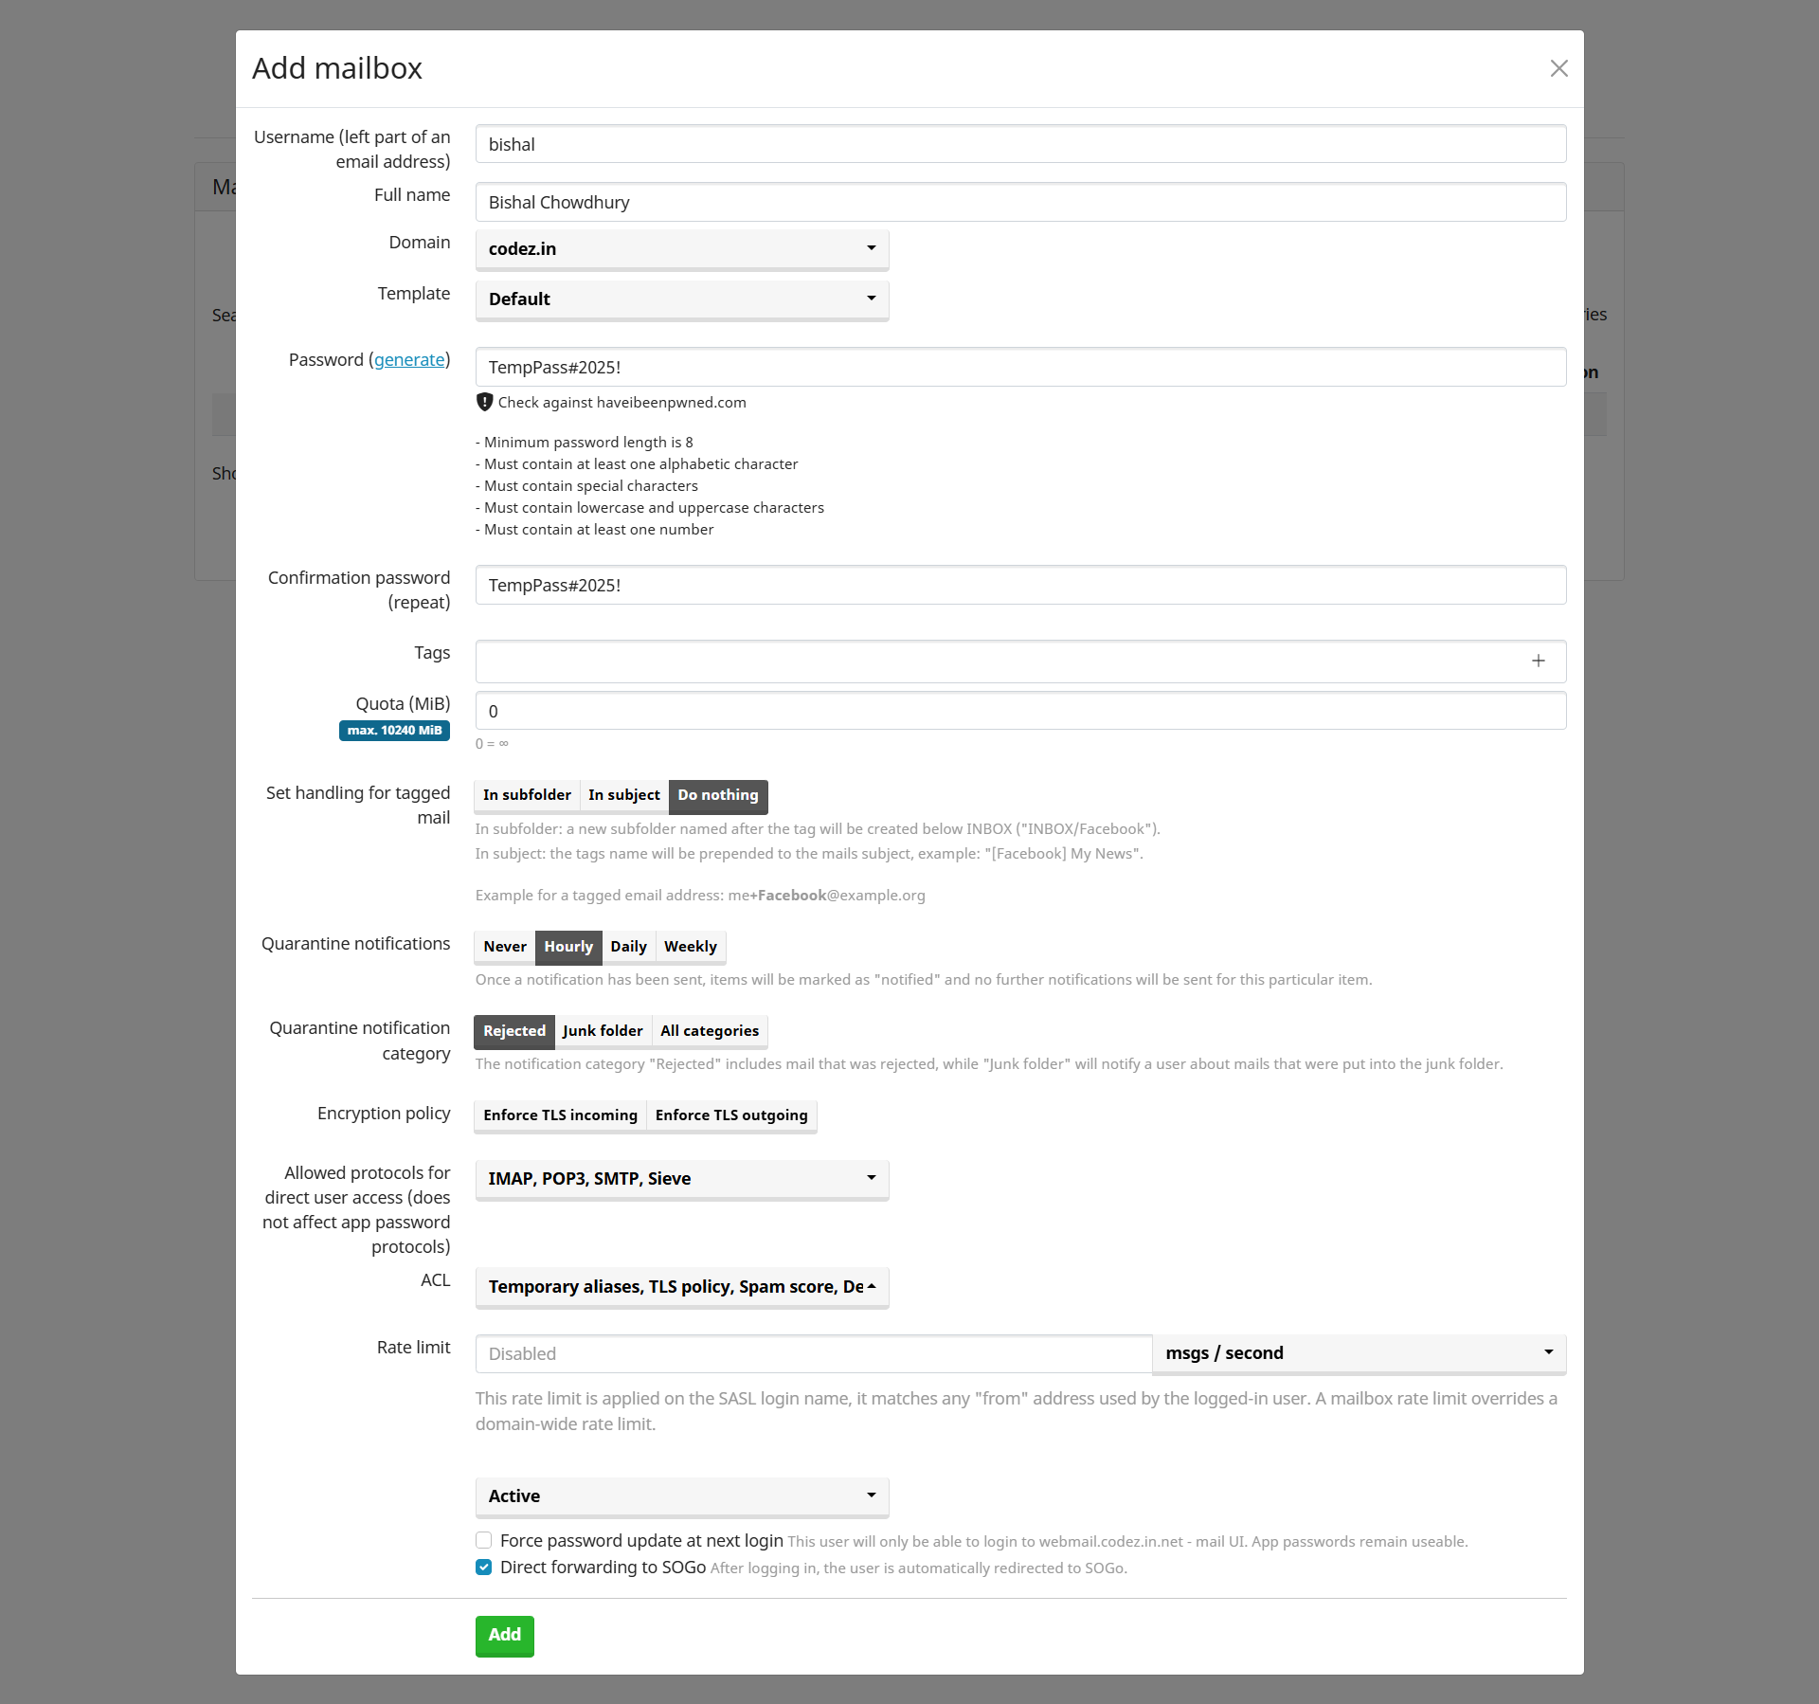Open the msgs / second unit dropdown
Viewport: 1819px width, 1704px height.
click(1359, 1353)
